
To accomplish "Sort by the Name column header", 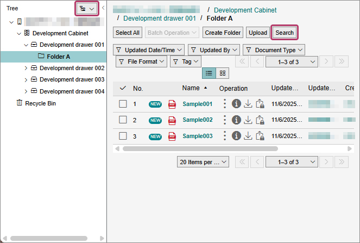I will point(191,88).
